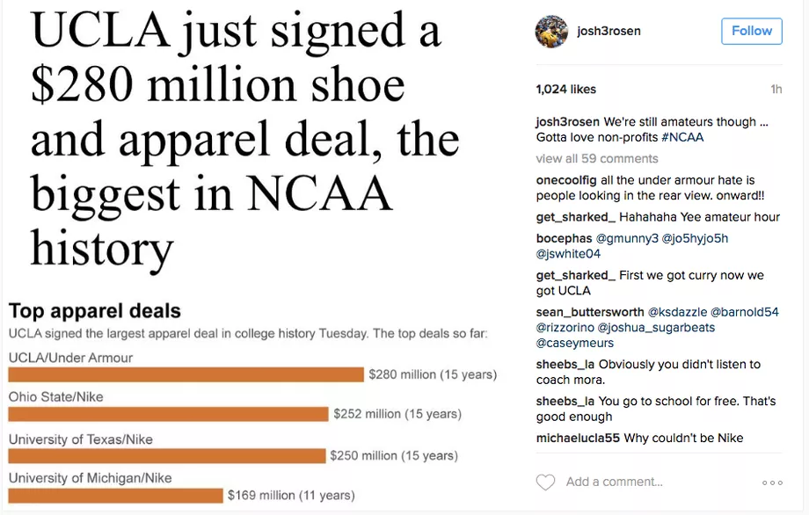Screen dimensions: 809x515
Task: Click the UCLA $280 million headline image
Action: pyautogui.click(x=246, y=141)
